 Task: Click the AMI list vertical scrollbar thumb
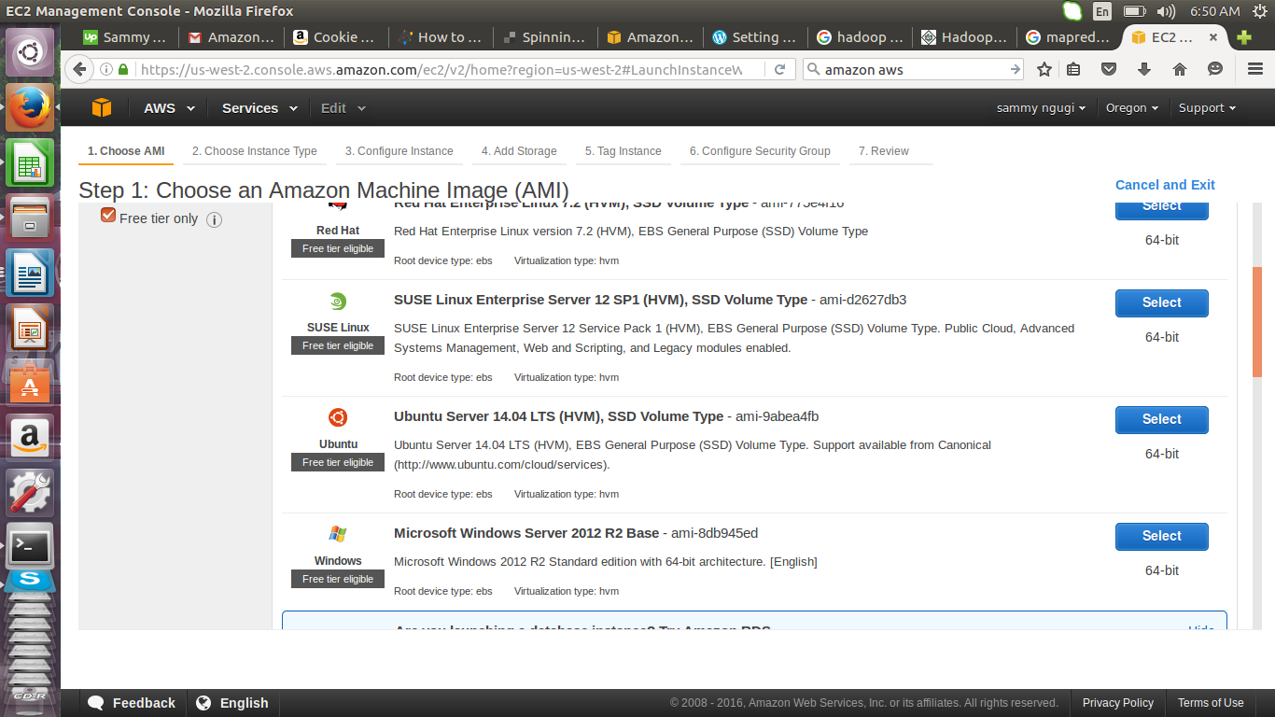1256,322
